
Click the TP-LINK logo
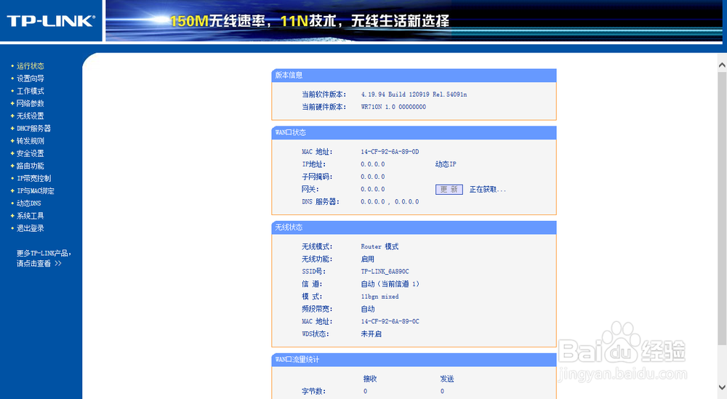51,21
